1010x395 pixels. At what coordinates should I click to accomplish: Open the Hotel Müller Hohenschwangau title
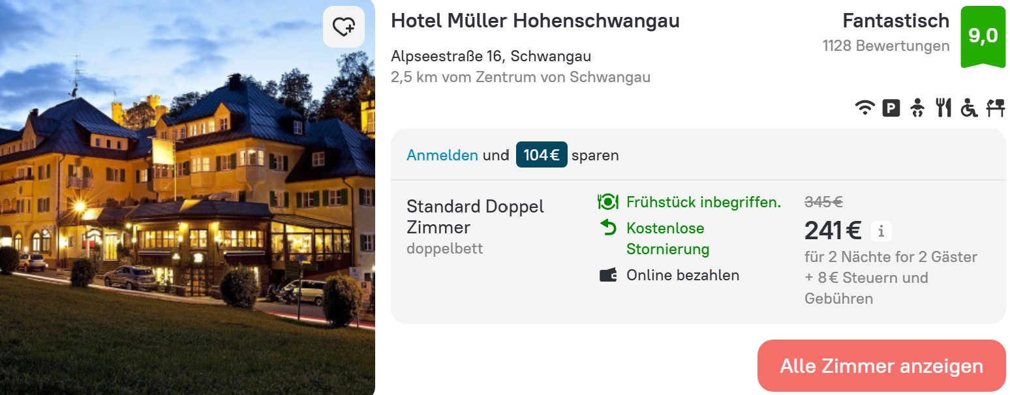535,21
